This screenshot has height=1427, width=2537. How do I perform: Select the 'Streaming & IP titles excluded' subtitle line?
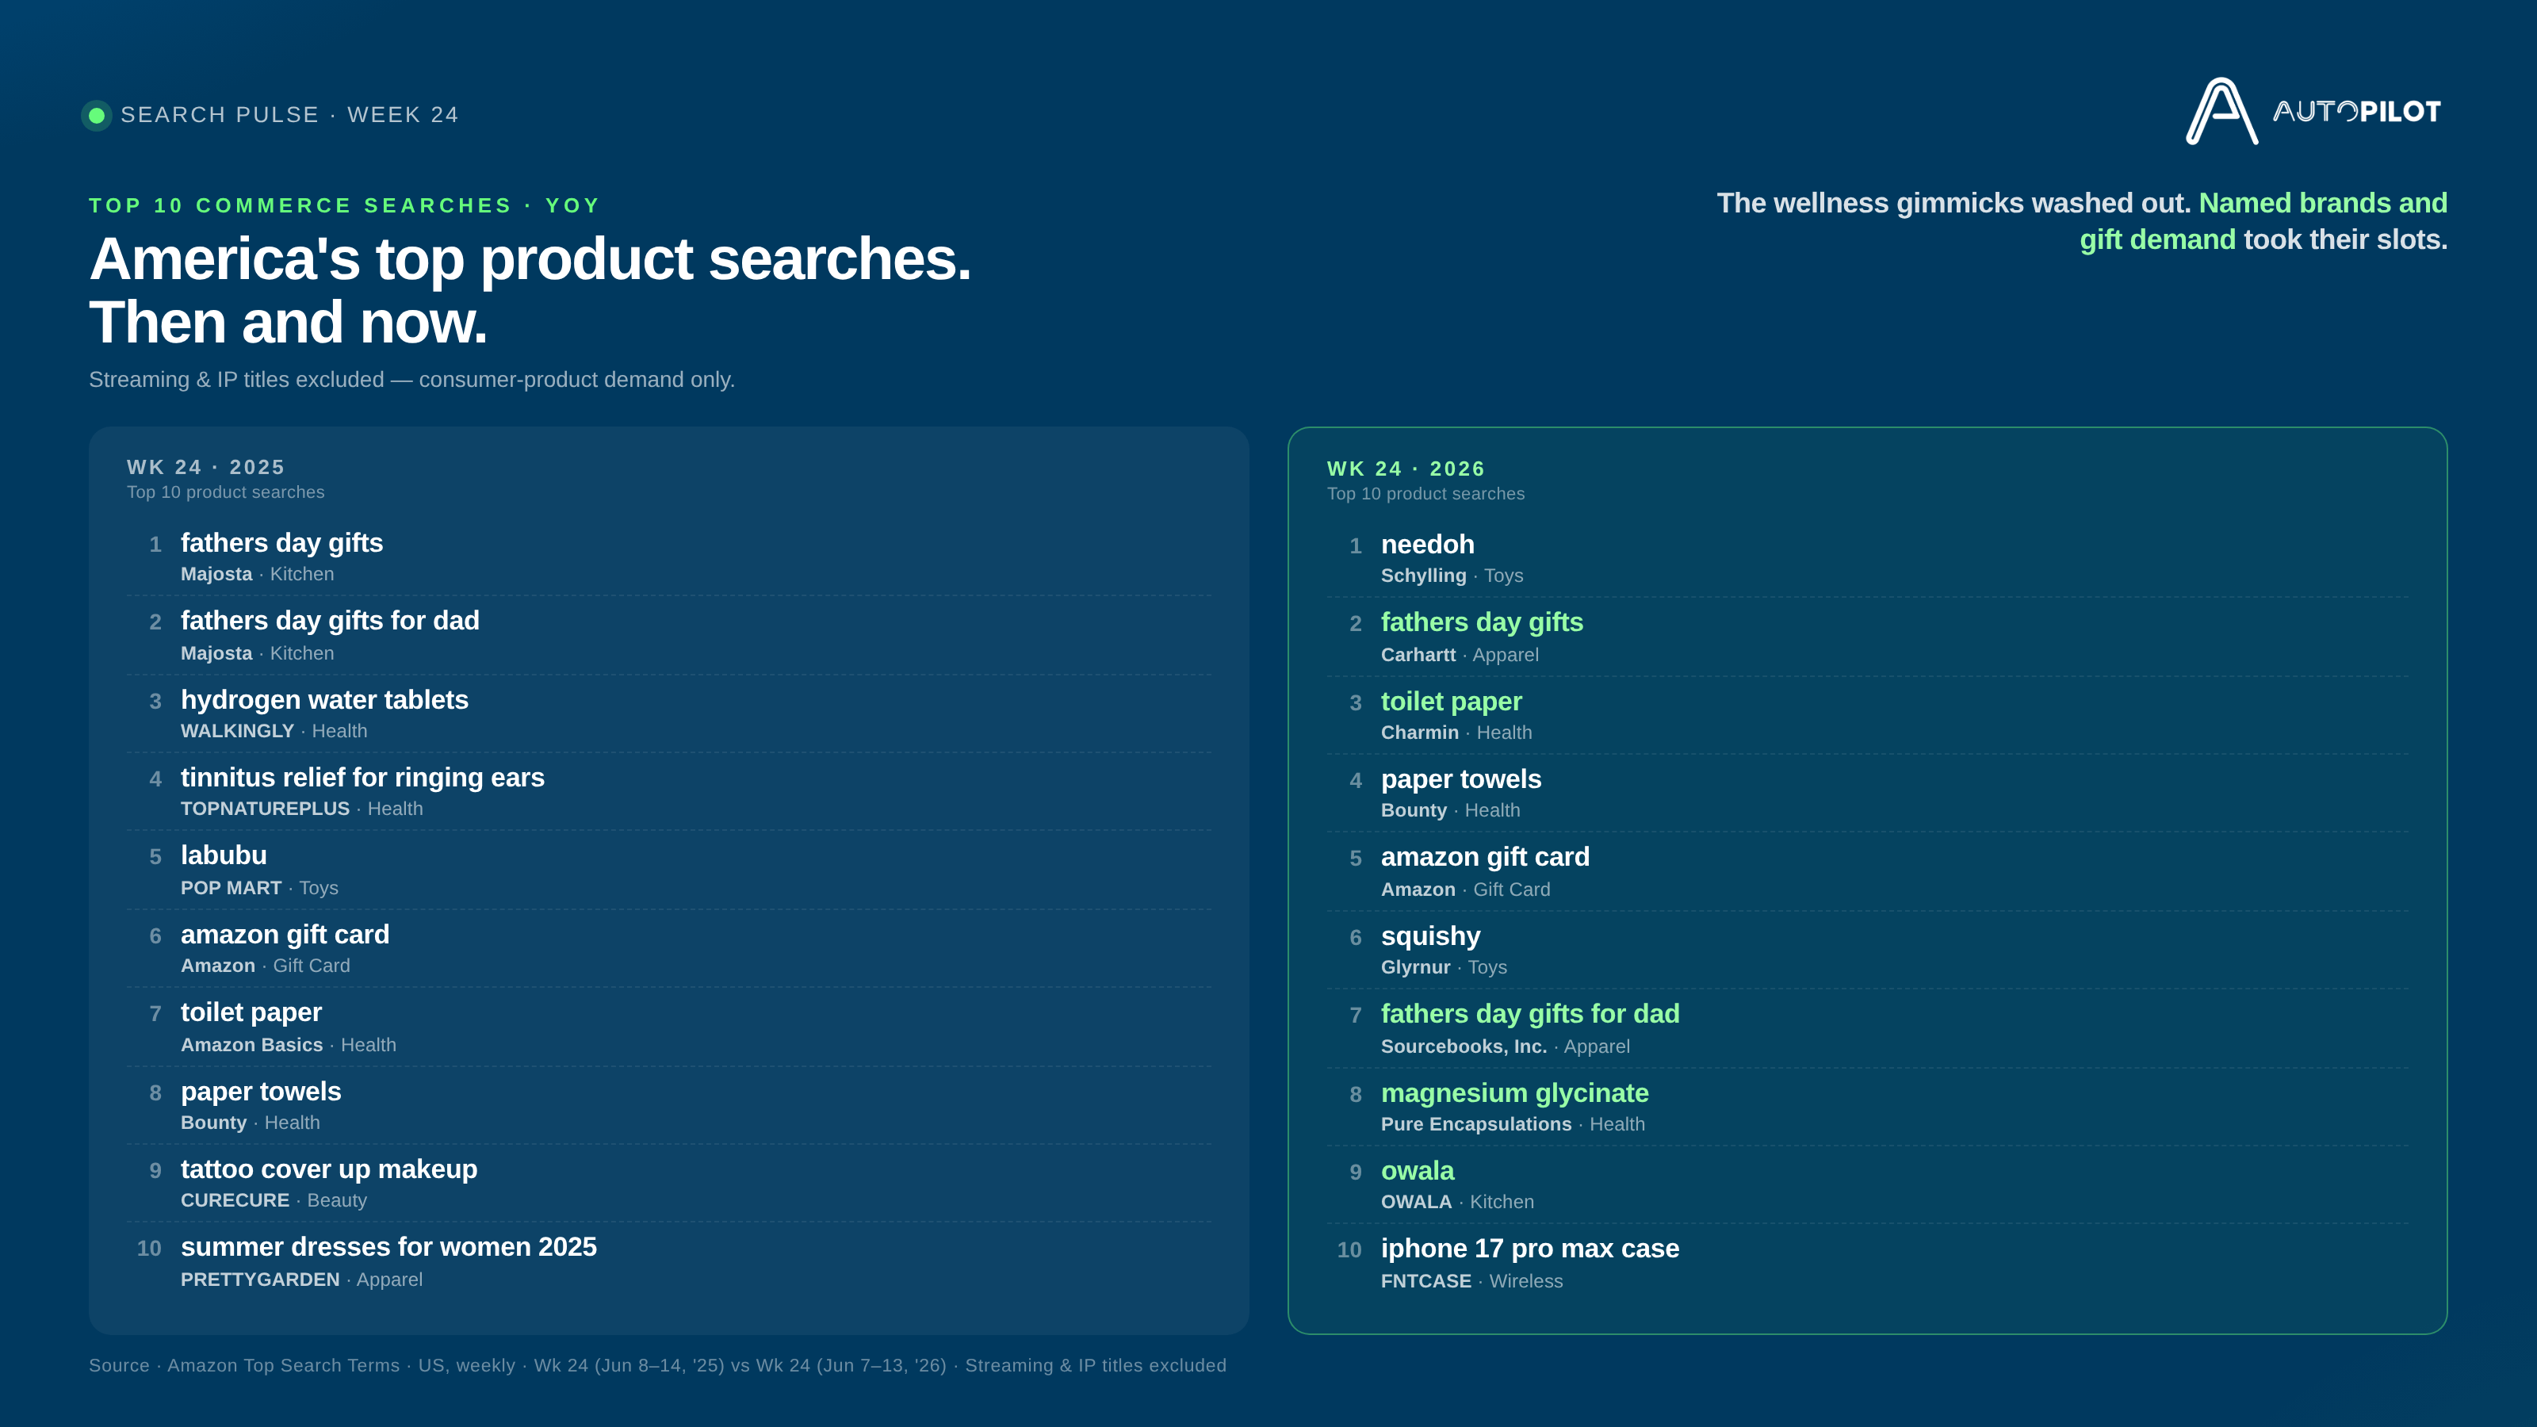411,379
